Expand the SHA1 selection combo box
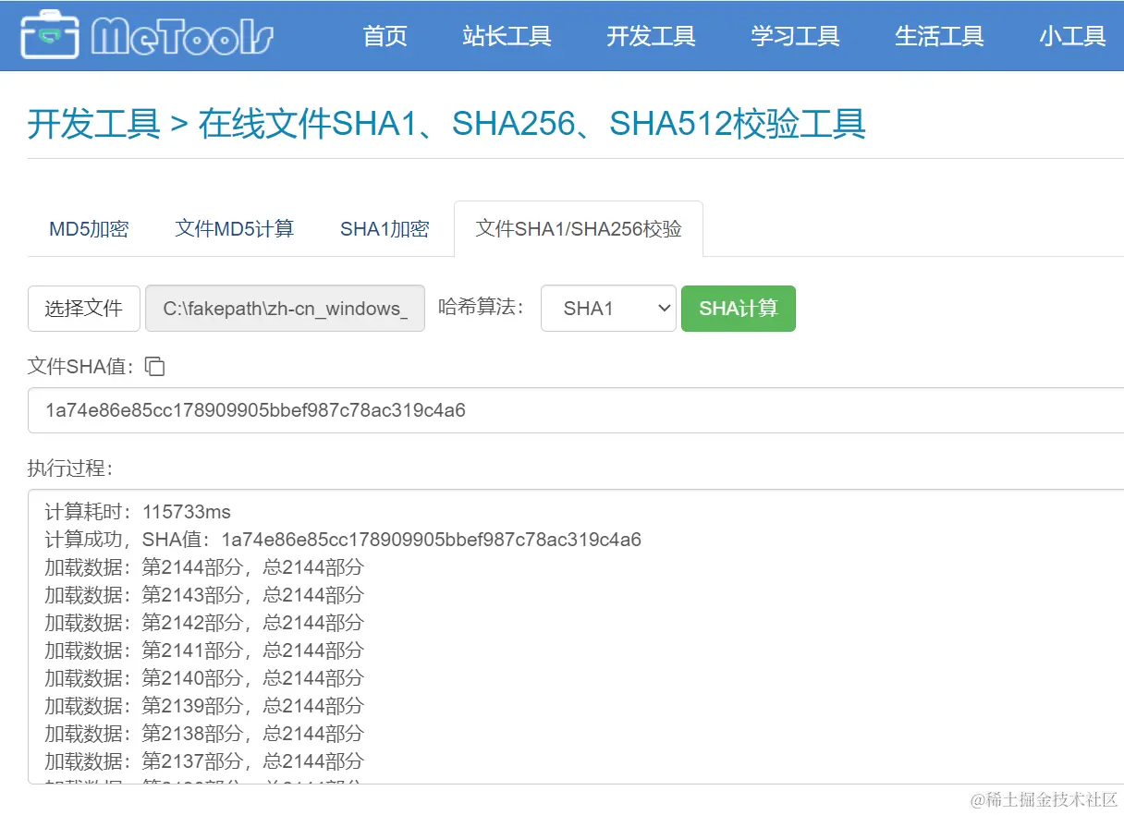 607,308
